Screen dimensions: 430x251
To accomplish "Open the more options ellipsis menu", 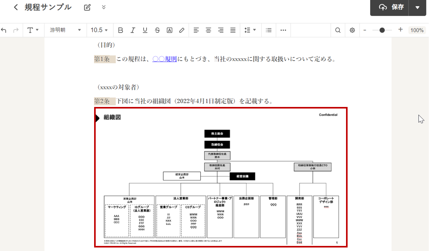I will (x=283, y=30).
